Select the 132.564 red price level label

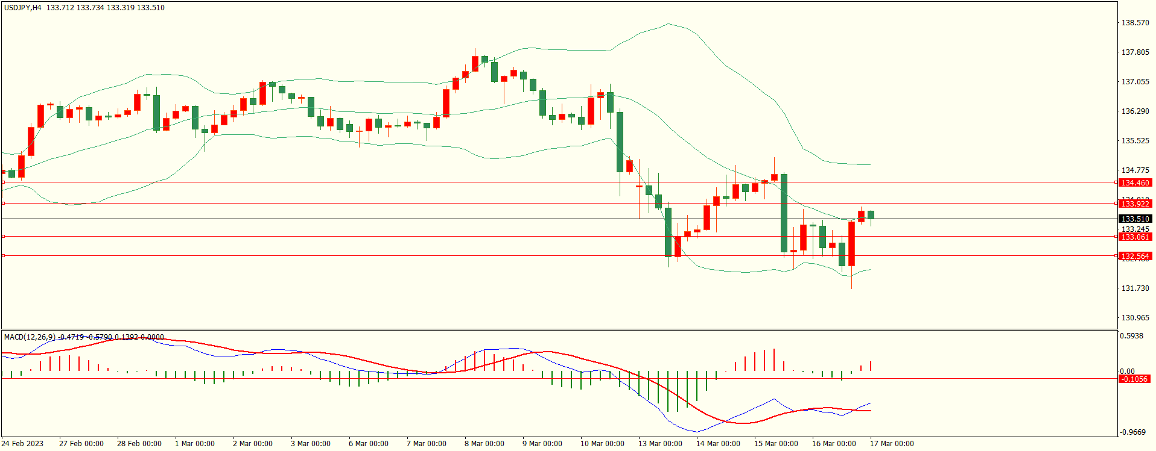click(1135, 257)
